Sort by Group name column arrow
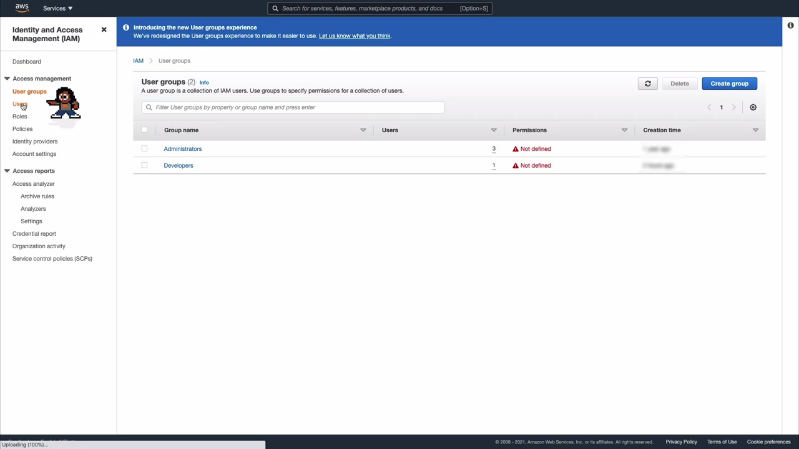Image resolution: width=799 pixels, height=449 pixels. [363, 130]
